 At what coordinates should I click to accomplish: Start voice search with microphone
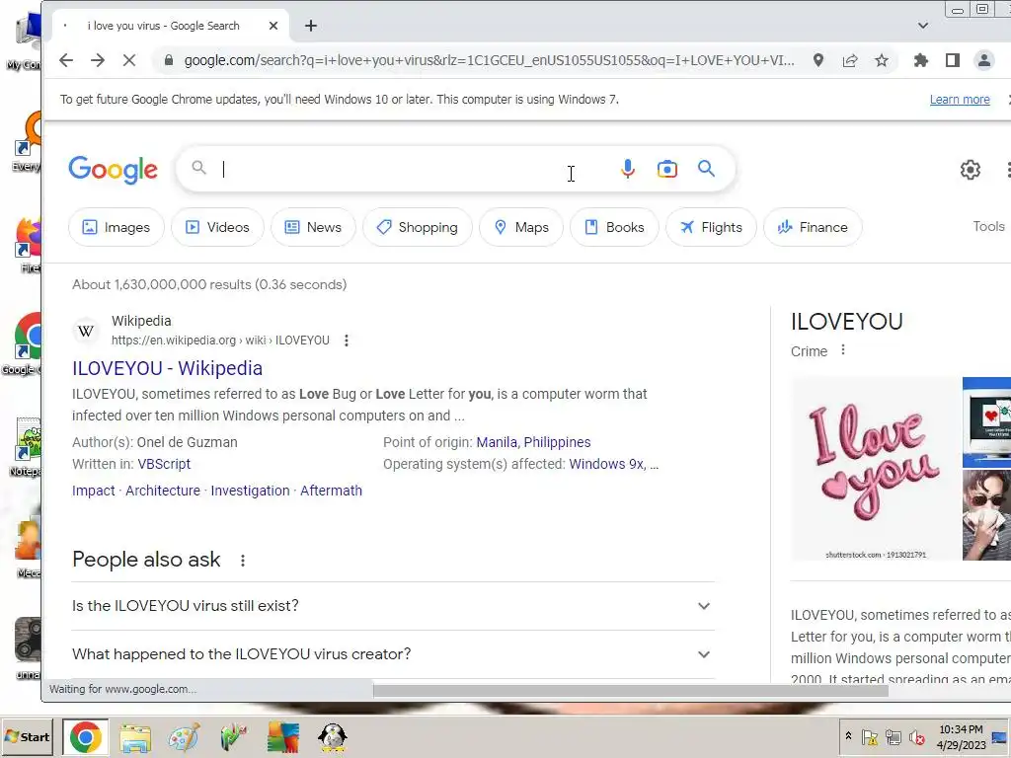coord(627,169)
